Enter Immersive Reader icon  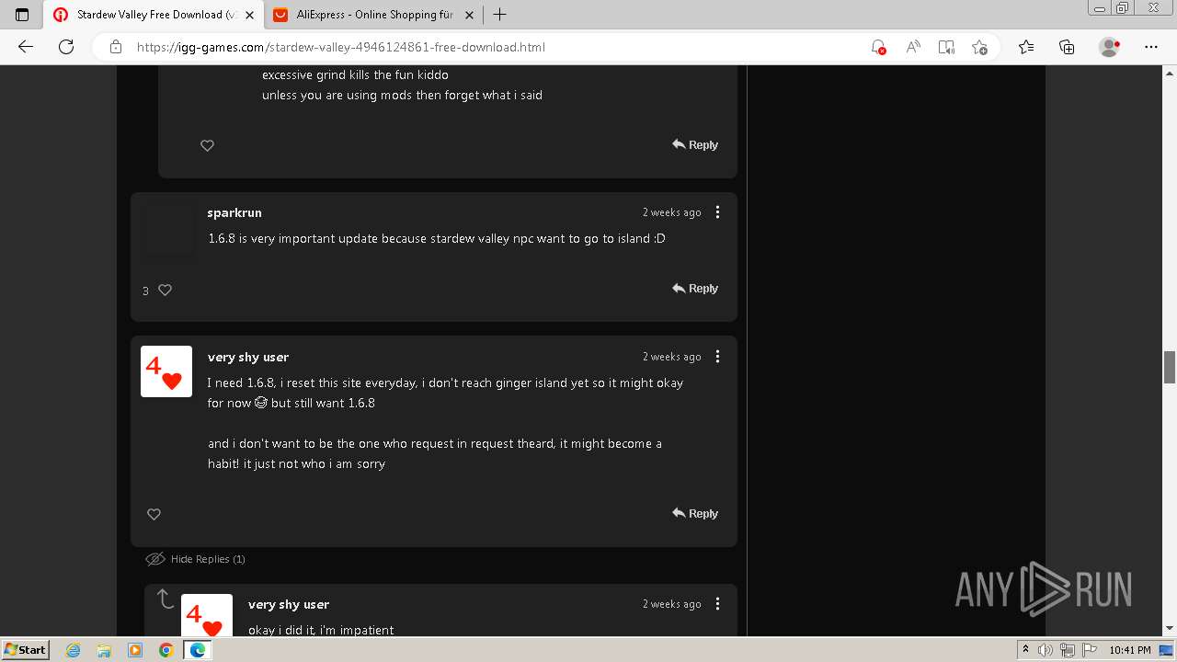pyautogui.click(x=946, y=47)
